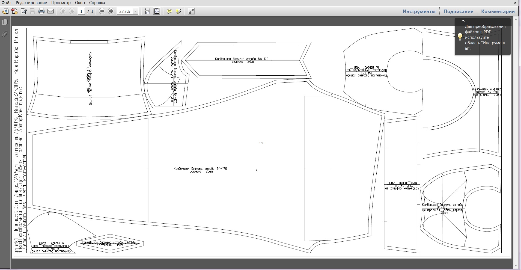The image size is (521, 270).
Task: Open zoom level dropdown arrow
Action: pos(135,11)
